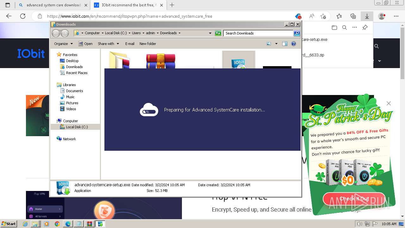The width and height of the screenshot is (405, 228).
Task: Click site search icon on IObit page
Action: tap(377, 46)
